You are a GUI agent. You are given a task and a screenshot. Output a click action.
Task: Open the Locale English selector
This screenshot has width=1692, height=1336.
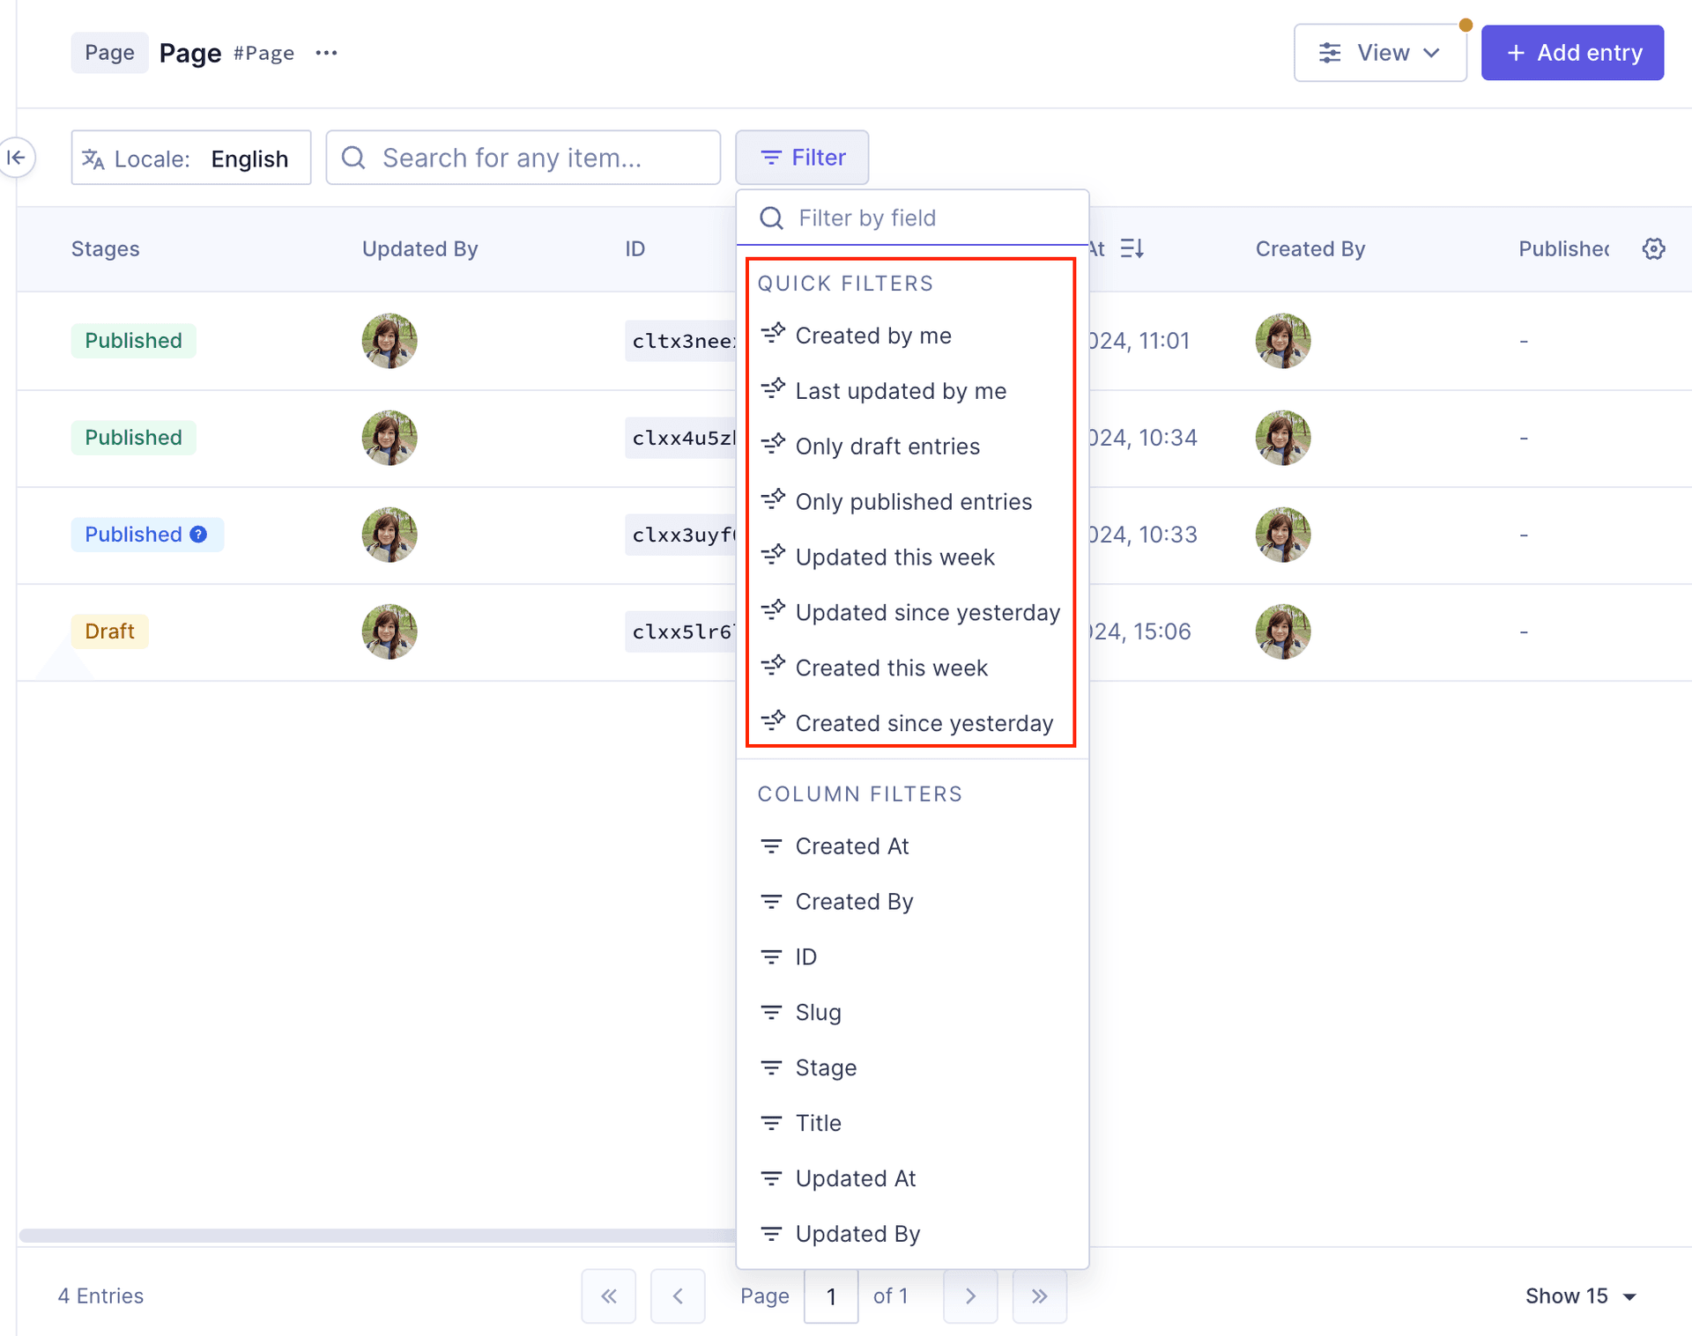(191, 158)
